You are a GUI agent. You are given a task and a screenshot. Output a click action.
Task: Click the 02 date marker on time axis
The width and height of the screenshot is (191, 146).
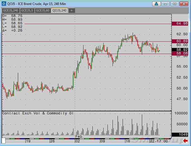(x=77, y=141)
